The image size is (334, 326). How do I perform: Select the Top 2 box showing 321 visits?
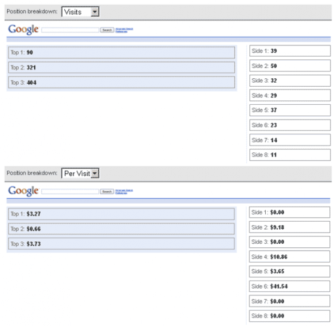[x=122, y=67]
